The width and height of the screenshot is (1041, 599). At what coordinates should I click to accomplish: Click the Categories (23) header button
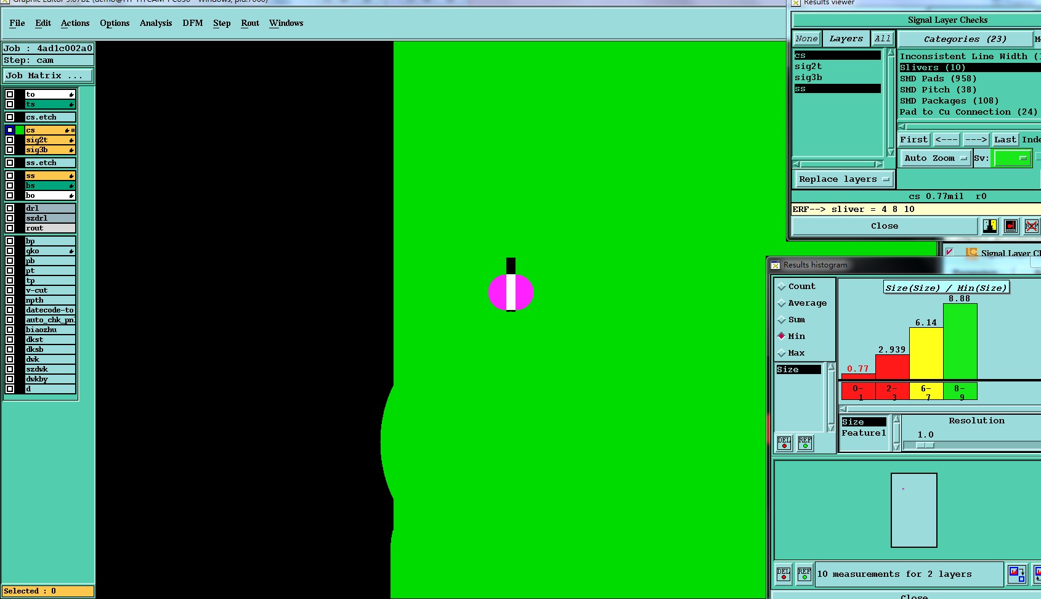click(965, 39)
